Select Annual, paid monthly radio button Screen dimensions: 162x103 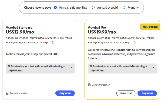pyautogui.click(x=55, y=8)
